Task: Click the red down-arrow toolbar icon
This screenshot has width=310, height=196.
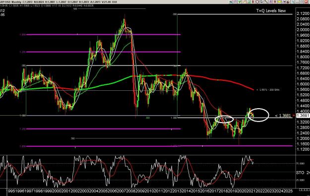Action: coord(275,2)
